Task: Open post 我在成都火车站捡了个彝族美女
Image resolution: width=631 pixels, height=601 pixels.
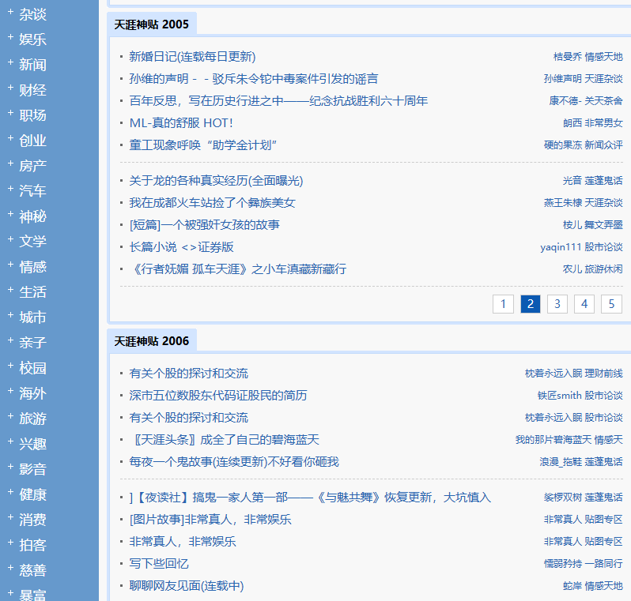Action: 212,203
